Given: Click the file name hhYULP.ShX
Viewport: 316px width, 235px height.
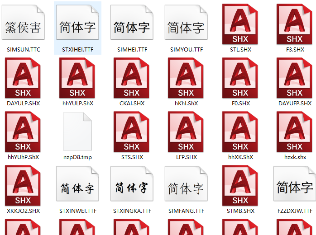Looking at the screenshot, I should pyautogui.click(x=78, y=103).
